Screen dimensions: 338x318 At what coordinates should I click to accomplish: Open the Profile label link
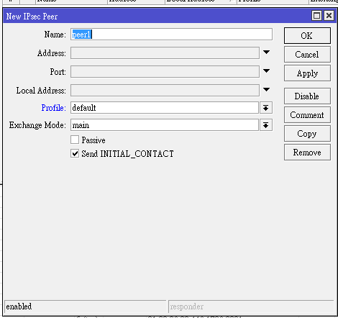pos(54,108)
